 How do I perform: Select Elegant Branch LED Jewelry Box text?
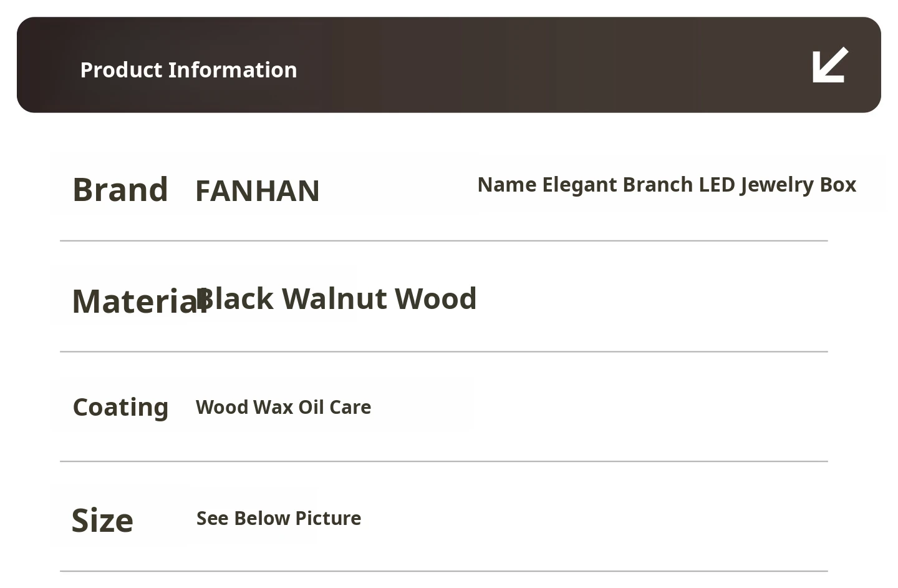pos(698,185)
